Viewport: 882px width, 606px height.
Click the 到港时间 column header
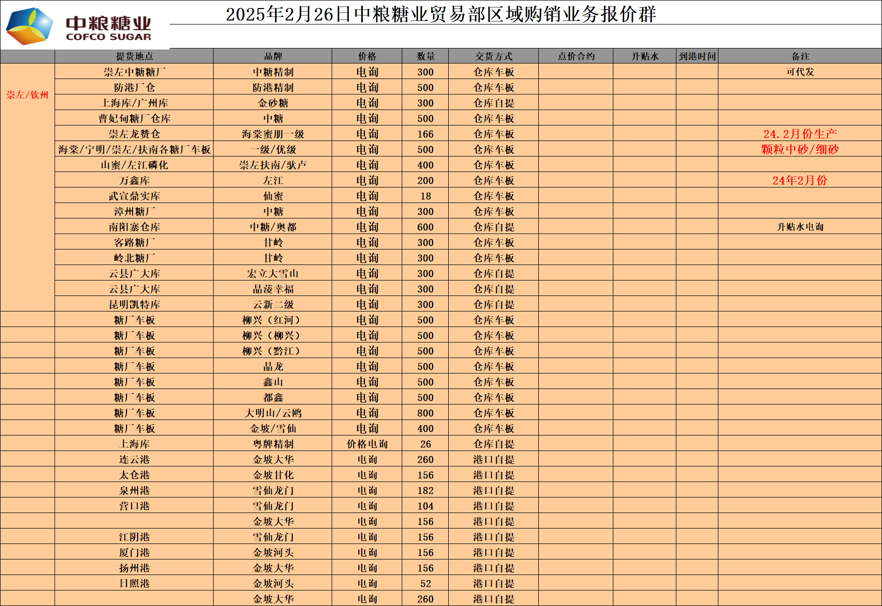pos(697,56)
